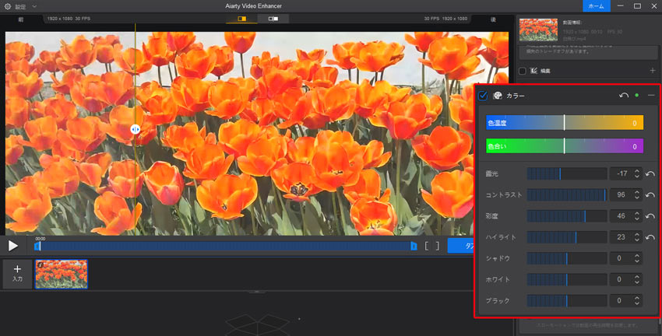Click the timeline trim start handle
Image resolution: width=662 pixels, height=336 pixels.
click(37, 246)
